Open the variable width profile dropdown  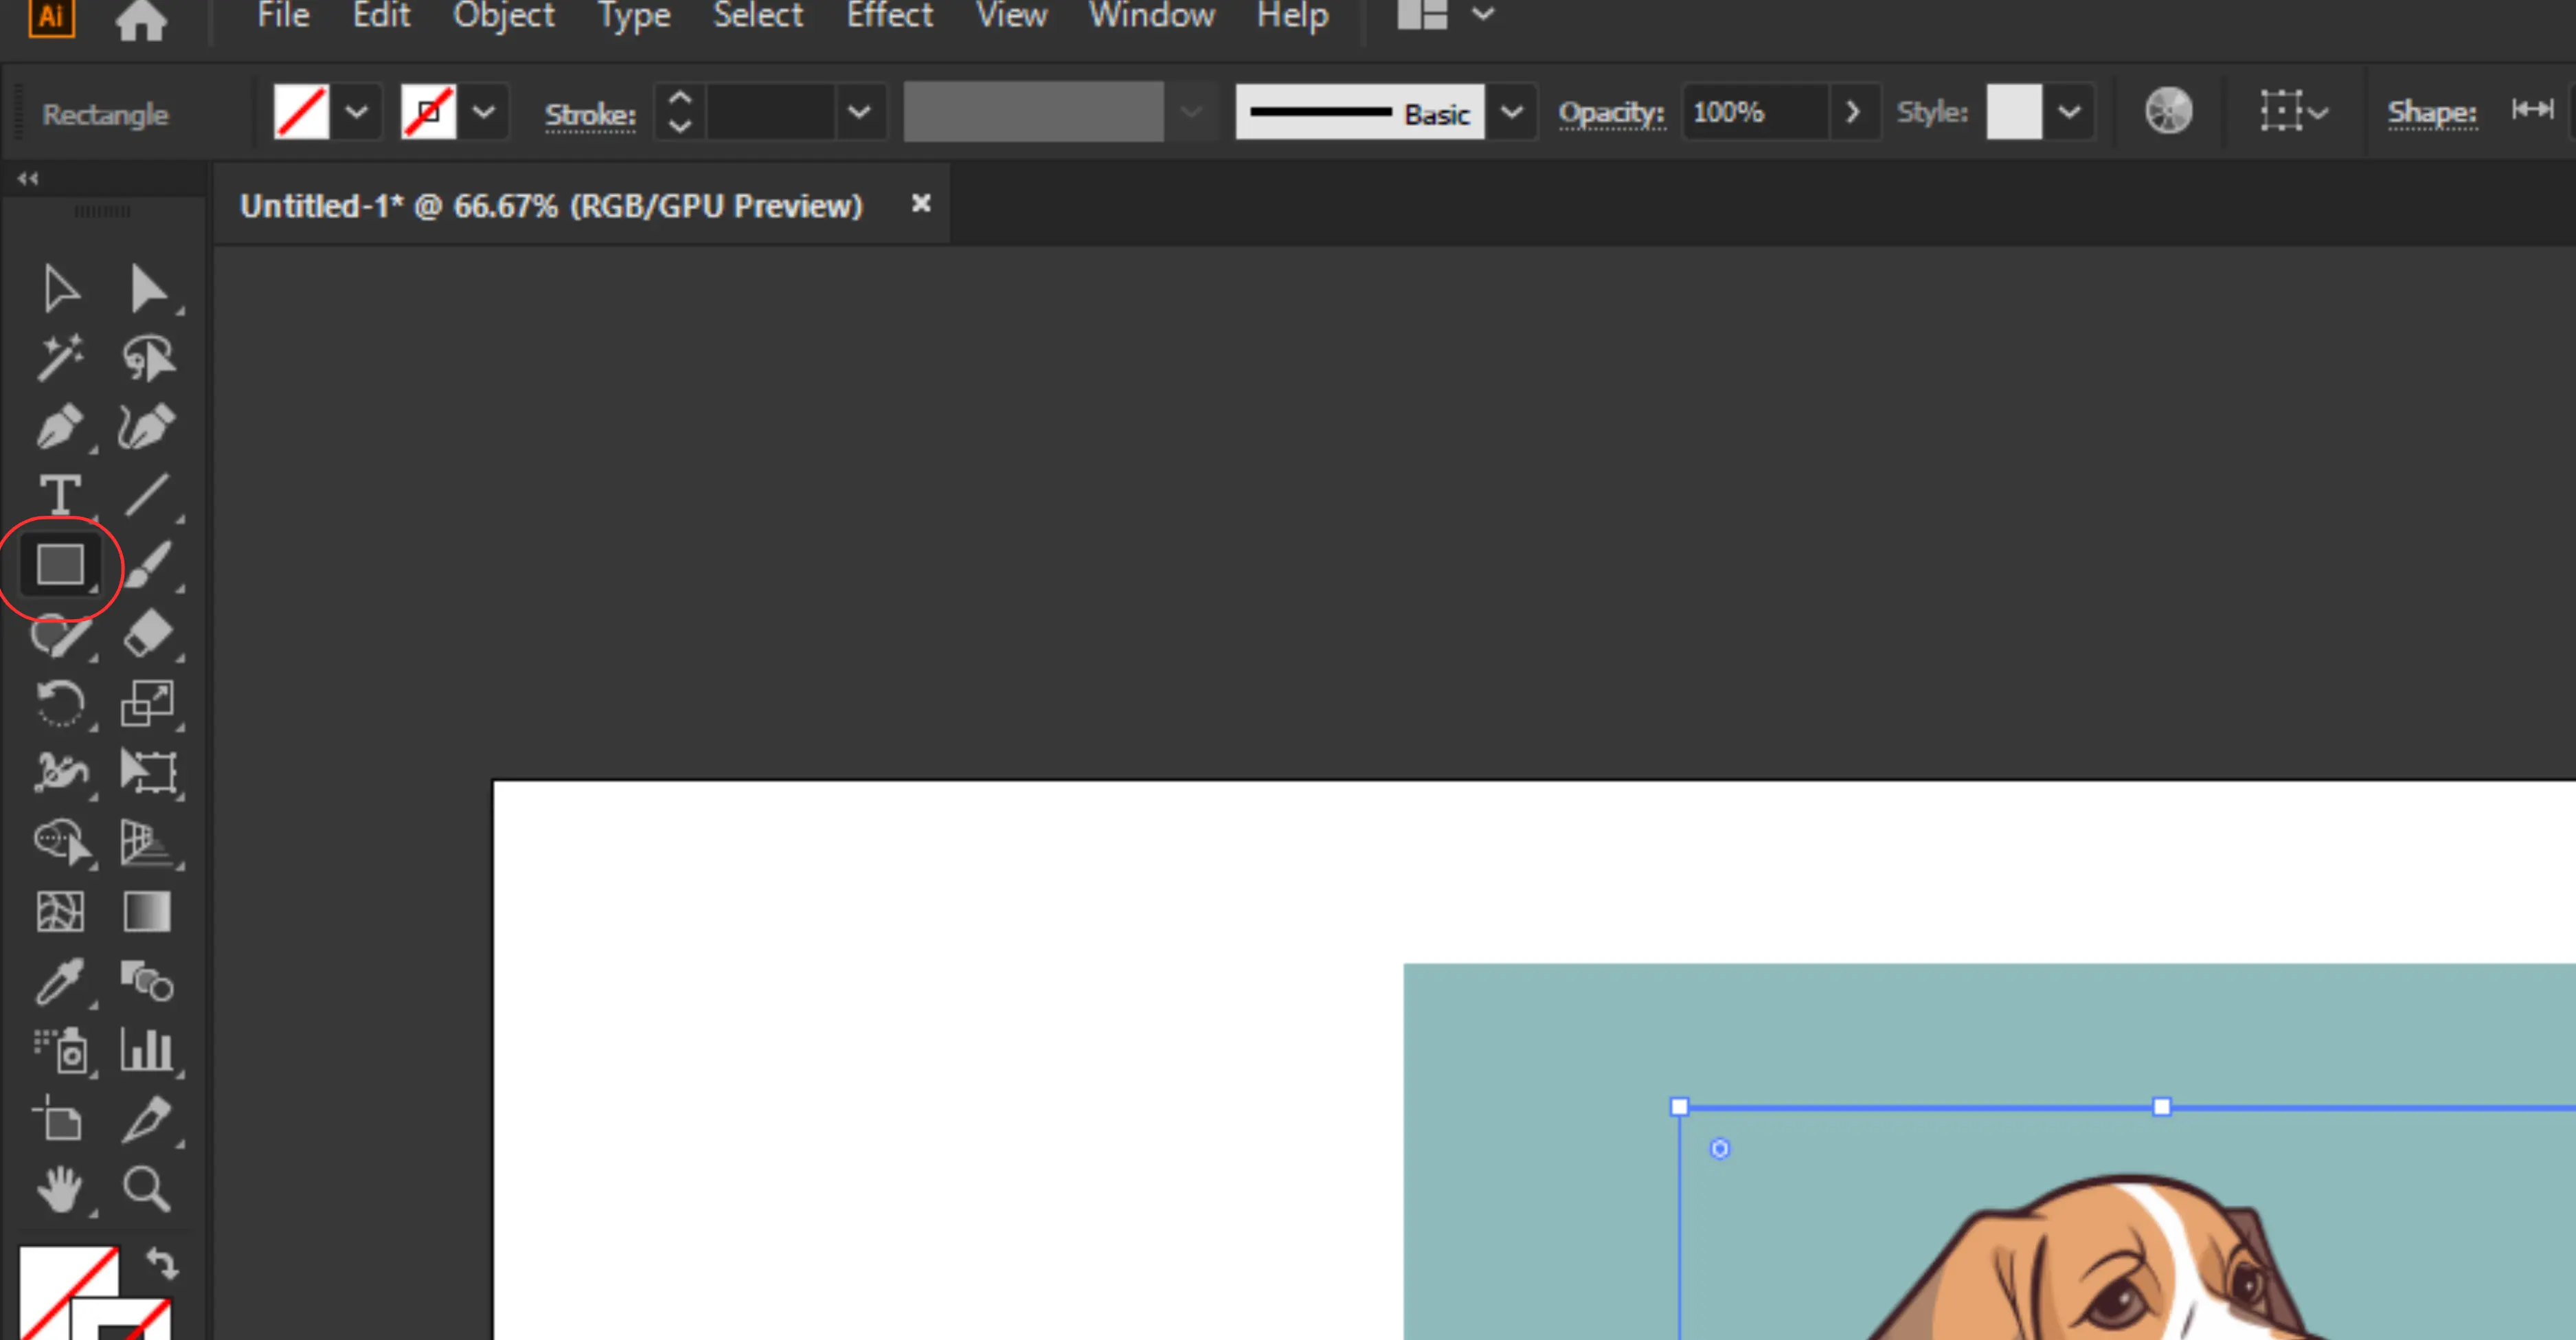(1191, 112)
